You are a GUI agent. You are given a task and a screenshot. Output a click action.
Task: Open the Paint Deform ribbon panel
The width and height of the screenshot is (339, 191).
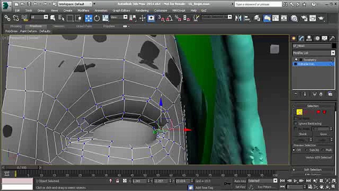29,31
